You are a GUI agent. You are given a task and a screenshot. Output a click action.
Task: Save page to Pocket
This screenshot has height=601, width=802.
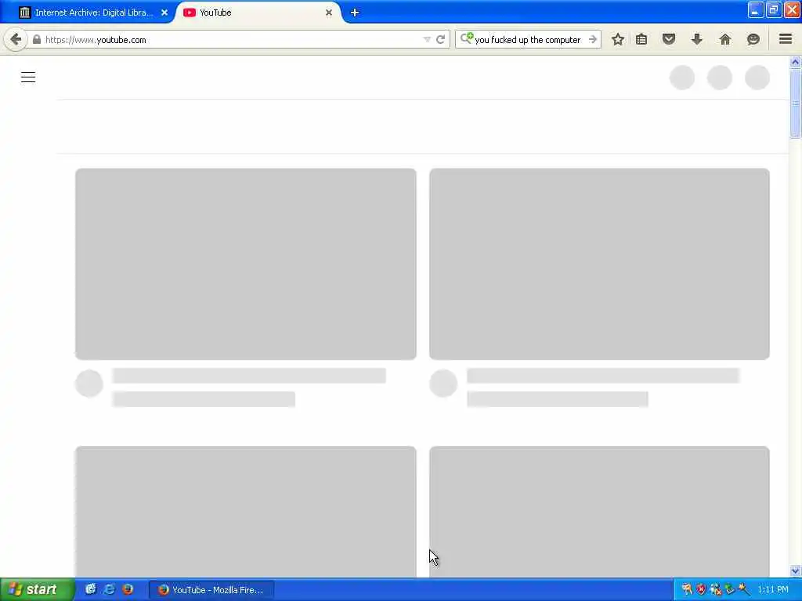(669, 39)
